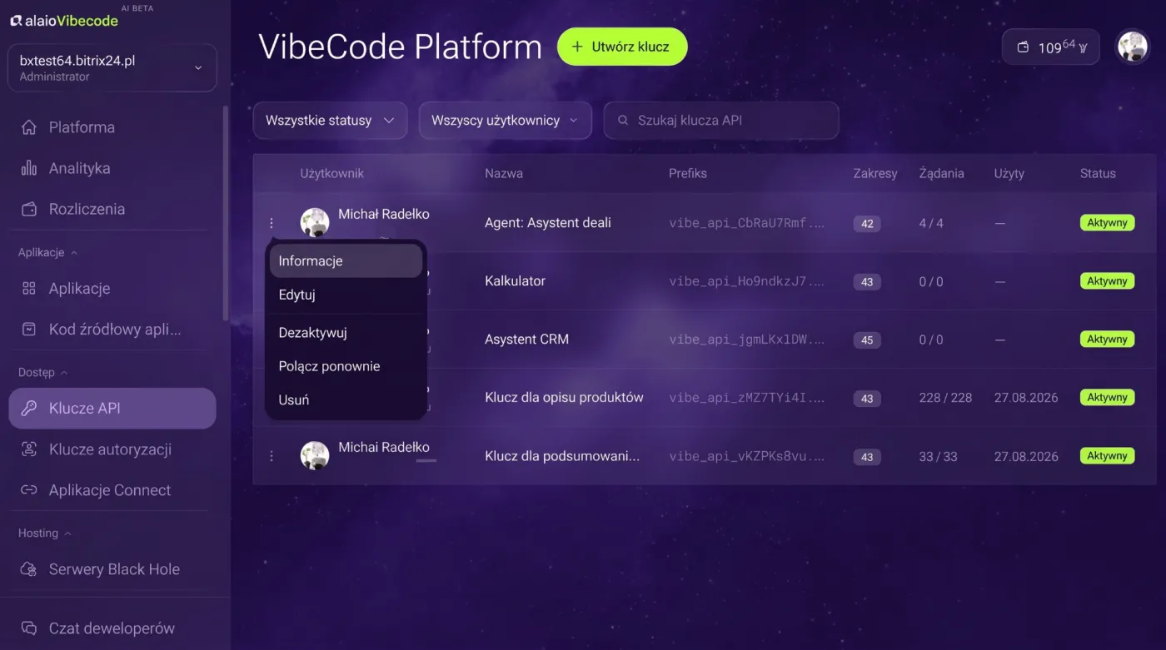Click the Kod źródłowy archive icon

click(x=29, y=330)
